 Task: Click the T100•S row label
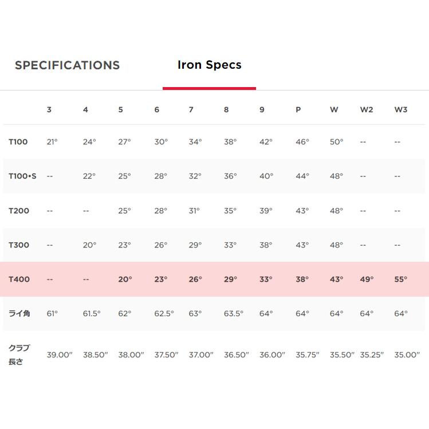[22, 176]
